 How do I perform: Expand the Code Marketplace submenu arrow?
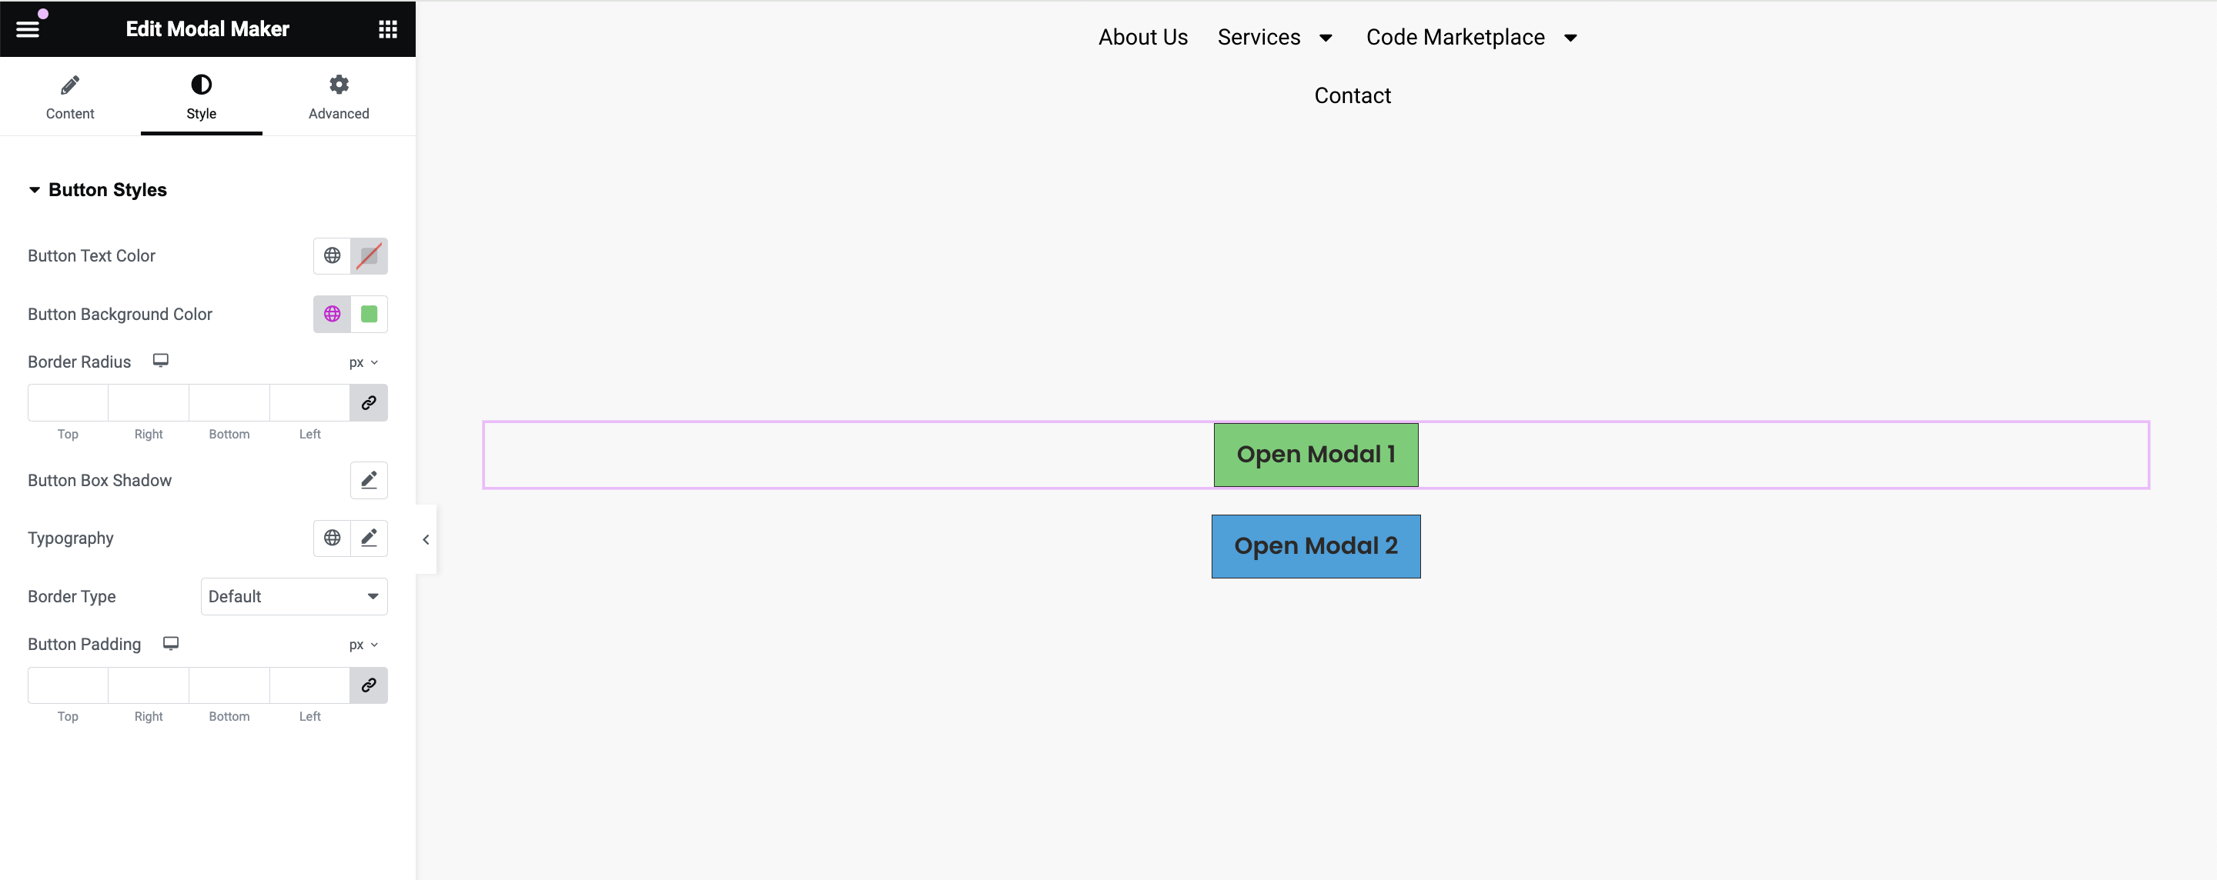1570,38
